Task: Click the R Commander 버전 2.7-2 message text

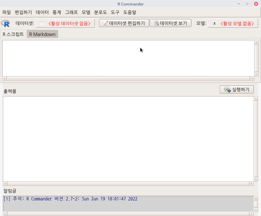Action: tap(70, 199)
